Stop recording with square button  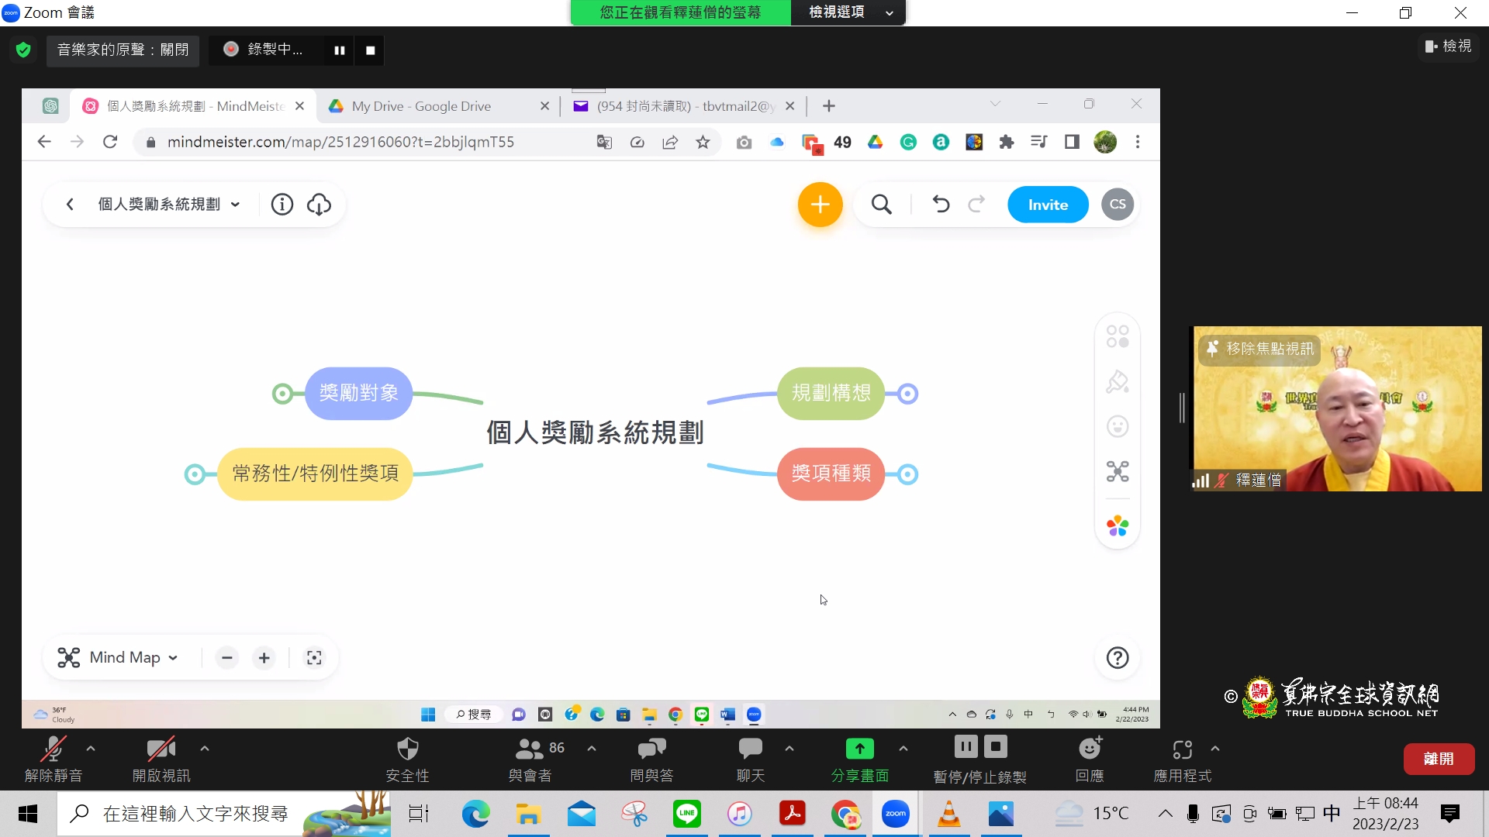click(x=371, y=50)
